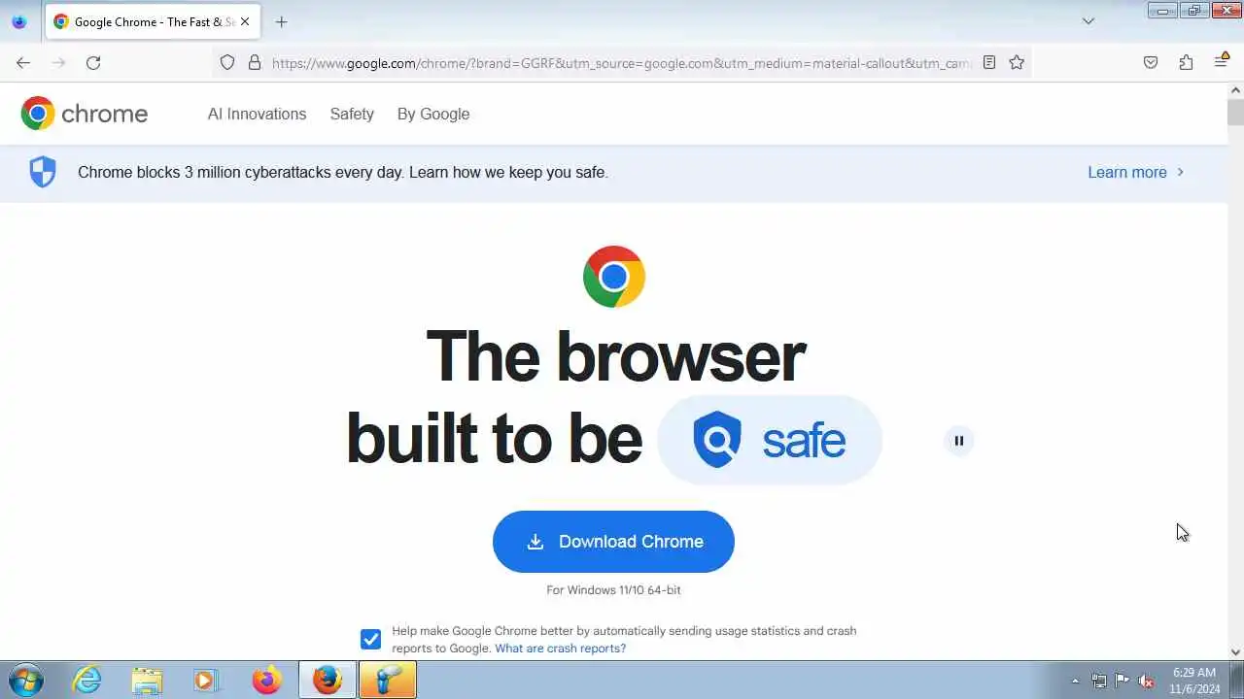Screen dimensions: 1244x699
Task: Show hidden system tray icons
Action: tap(1075, 681)
